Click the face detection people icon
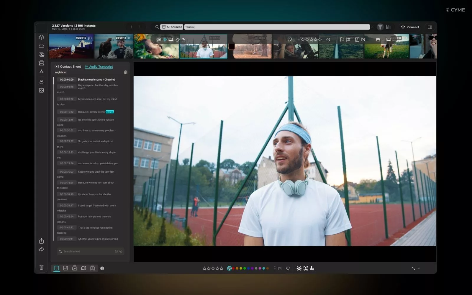The image size is (472, 295). click(299, 268)
